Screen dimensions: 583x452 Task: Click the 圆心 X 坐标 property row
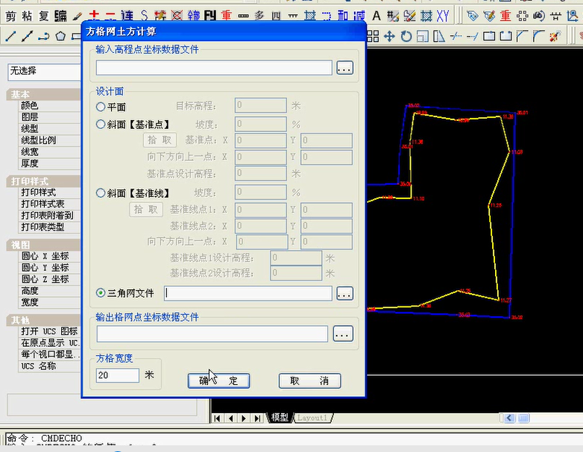[49, 256]
